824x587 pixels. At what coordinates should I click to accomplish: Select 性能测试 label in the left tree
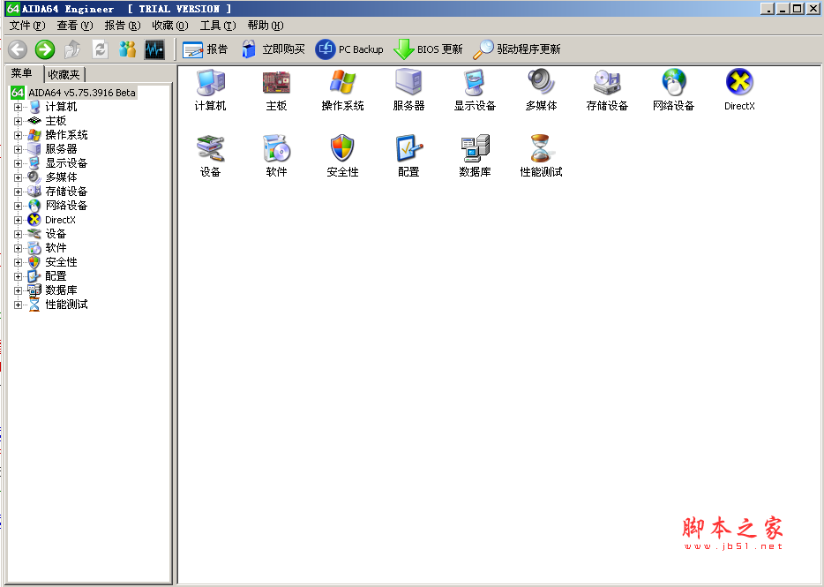pos(66,305)
